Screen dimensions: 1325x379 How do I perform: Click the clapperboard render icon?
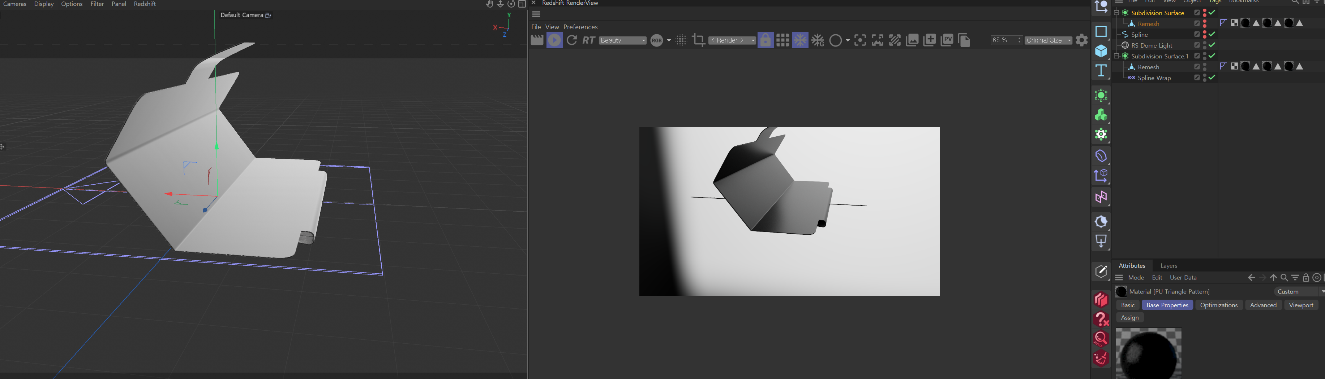[536, 40]
